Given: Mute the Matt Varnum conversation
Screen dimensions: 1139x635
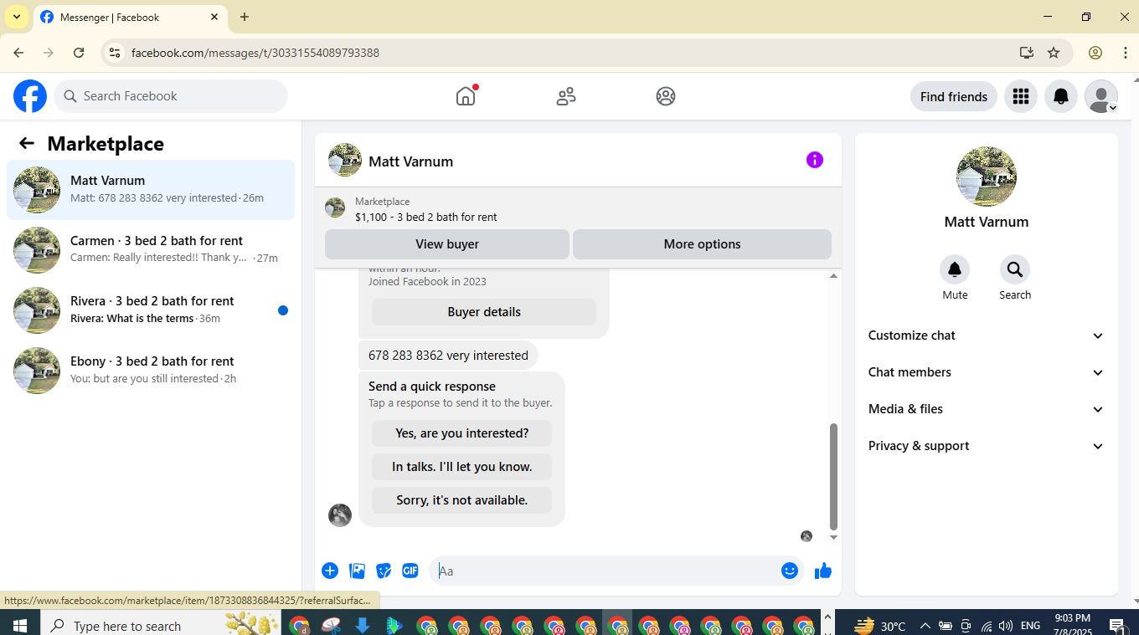Looking at the screenshot, I should tap(955, 269).
